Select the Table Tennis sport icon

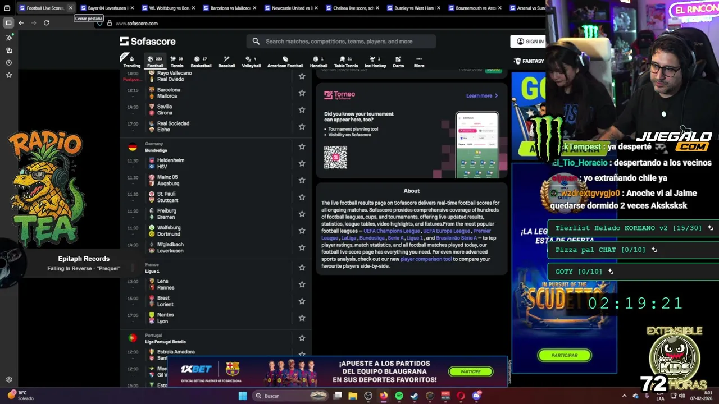pos(346,62)
